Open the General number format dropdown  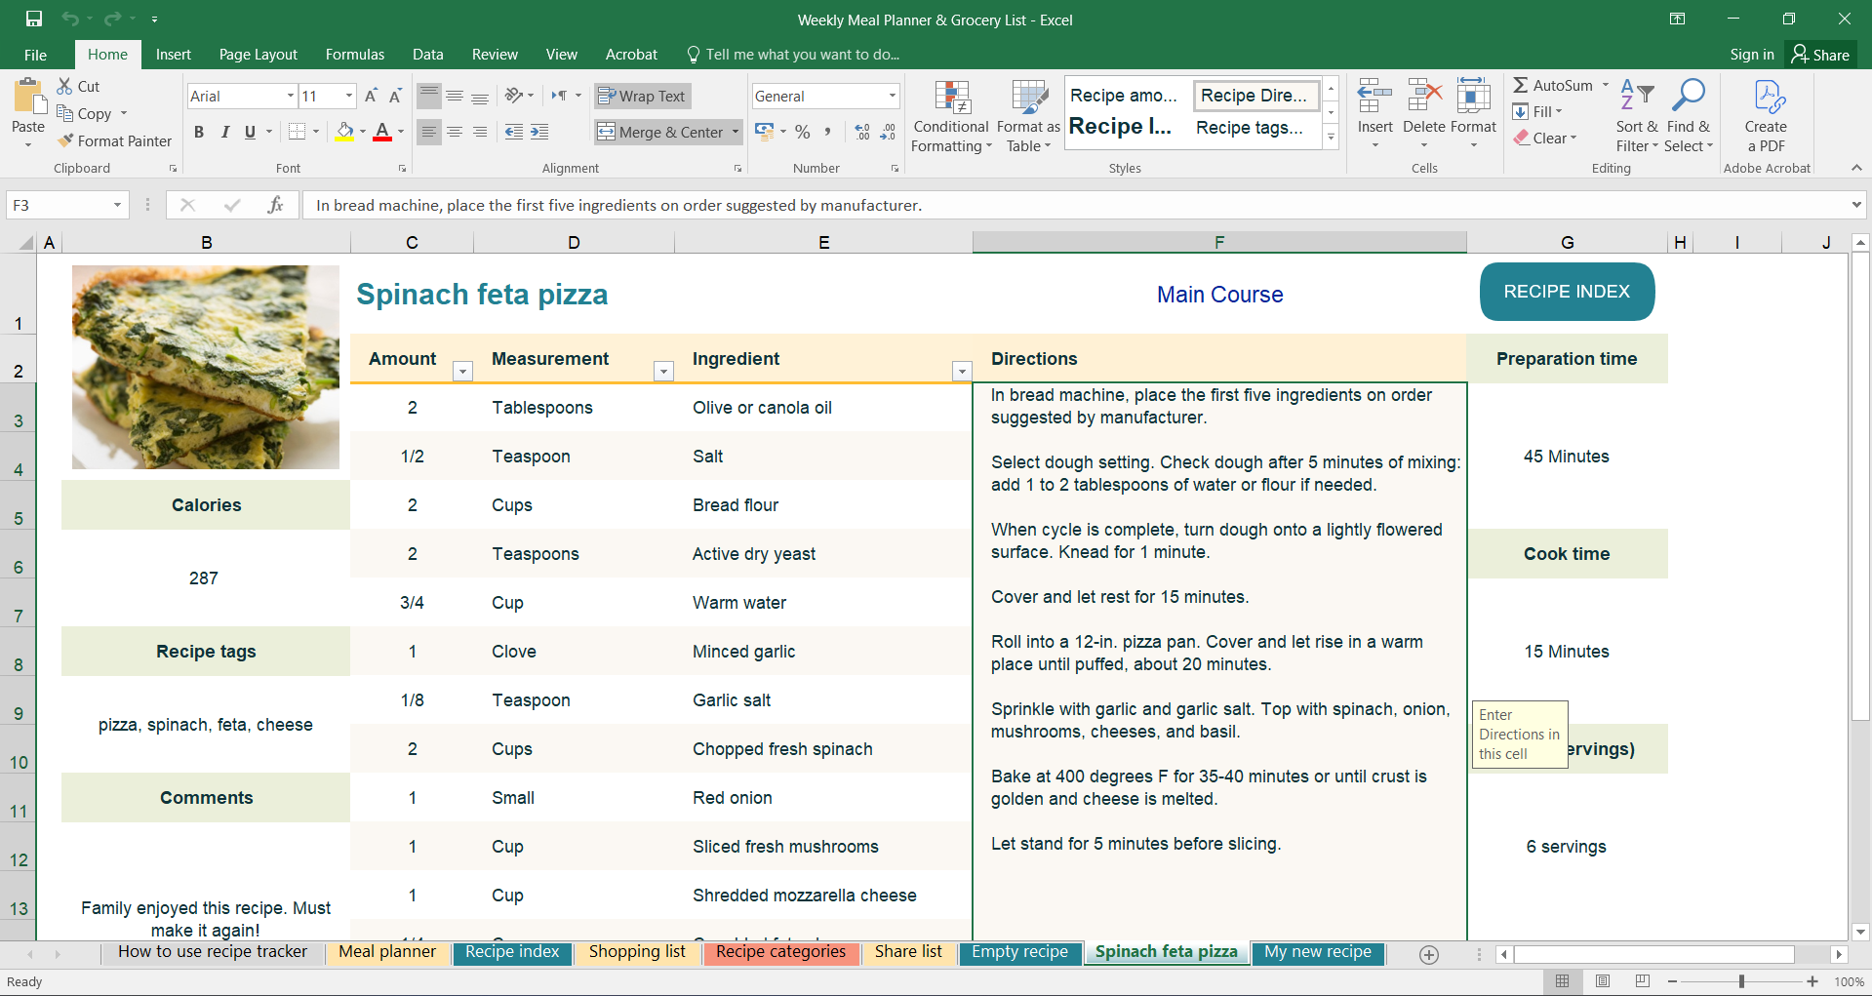[x=892, y=96]
